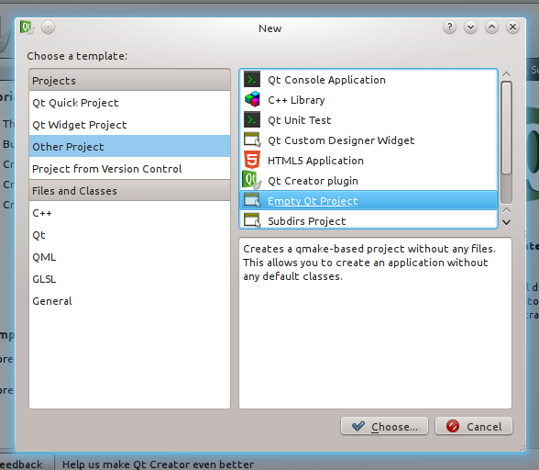Click the round pin button in title bar

pos(48,27)
